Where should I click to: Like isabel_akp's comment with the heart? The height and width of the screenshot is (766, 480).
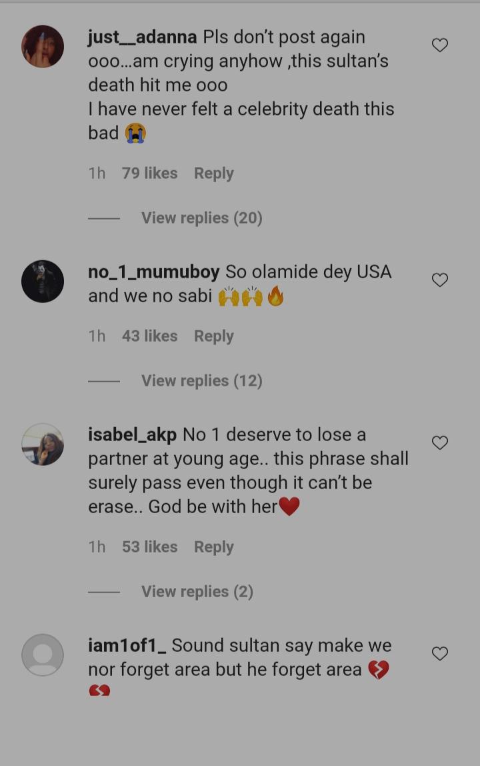(x=440, y=443)
